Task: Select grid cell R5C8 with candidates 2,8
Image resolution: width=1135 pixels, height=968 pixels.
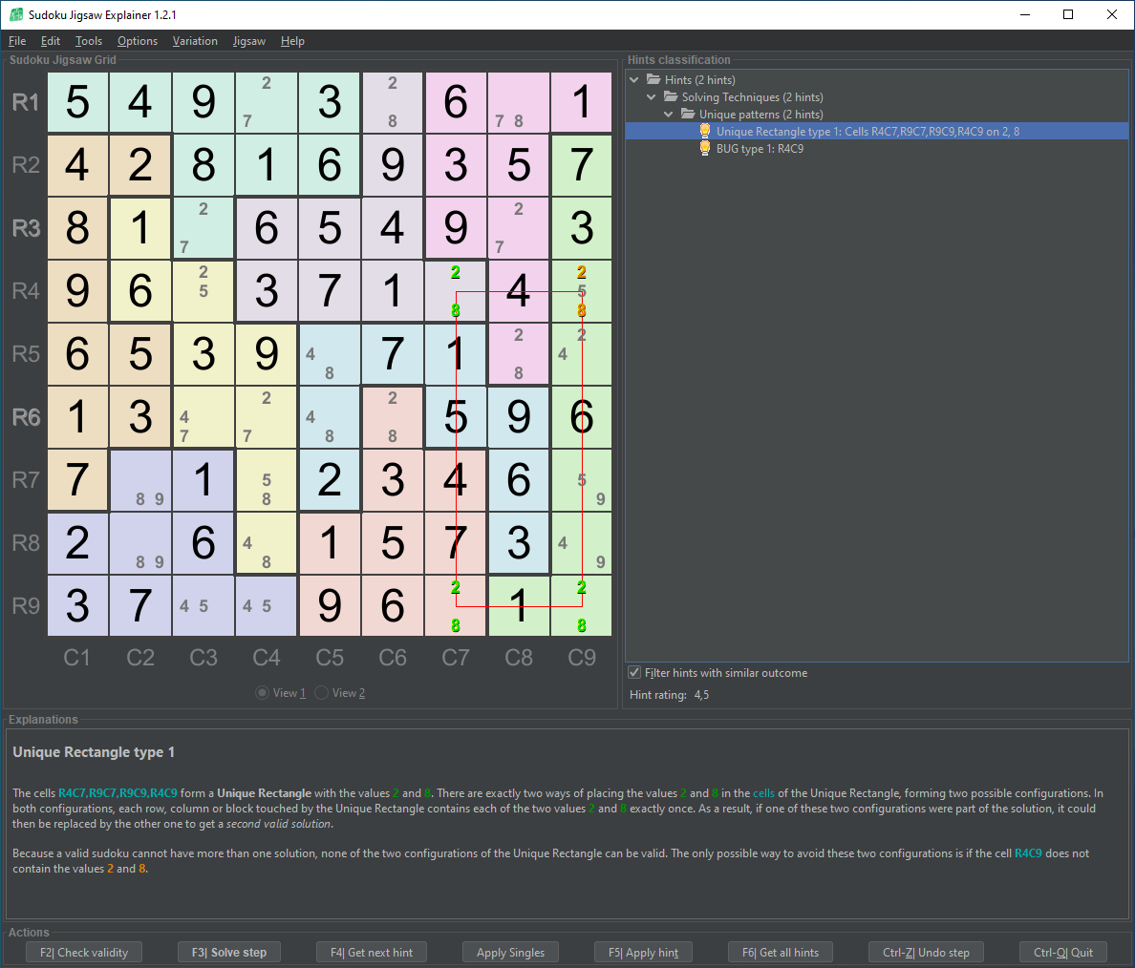Action: pos(518,354)
